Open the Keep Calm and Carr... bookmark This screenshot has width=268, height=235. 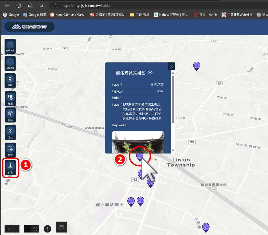pyautogui.click(x=68, y=15)
